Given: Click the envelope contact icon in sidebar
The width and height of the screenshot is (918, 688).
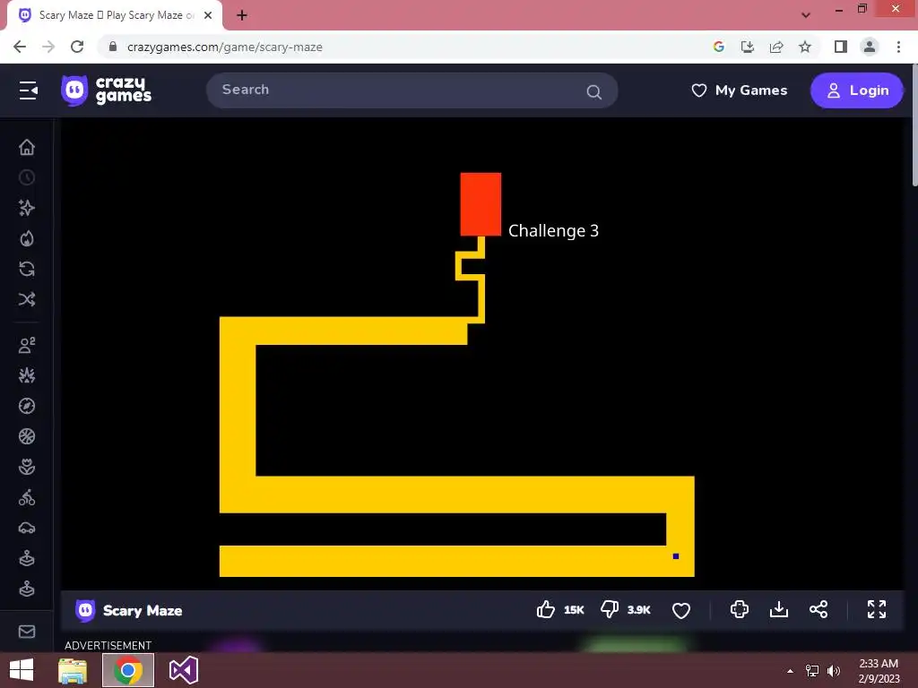Looking at the screenshot, I should coord(27,632).
